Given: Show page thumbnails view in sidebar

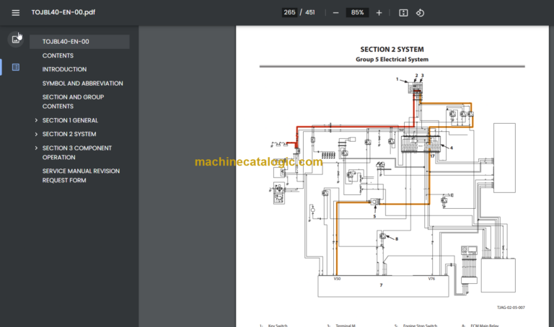Looking at the screenshot, I should [x=16, y=39].
